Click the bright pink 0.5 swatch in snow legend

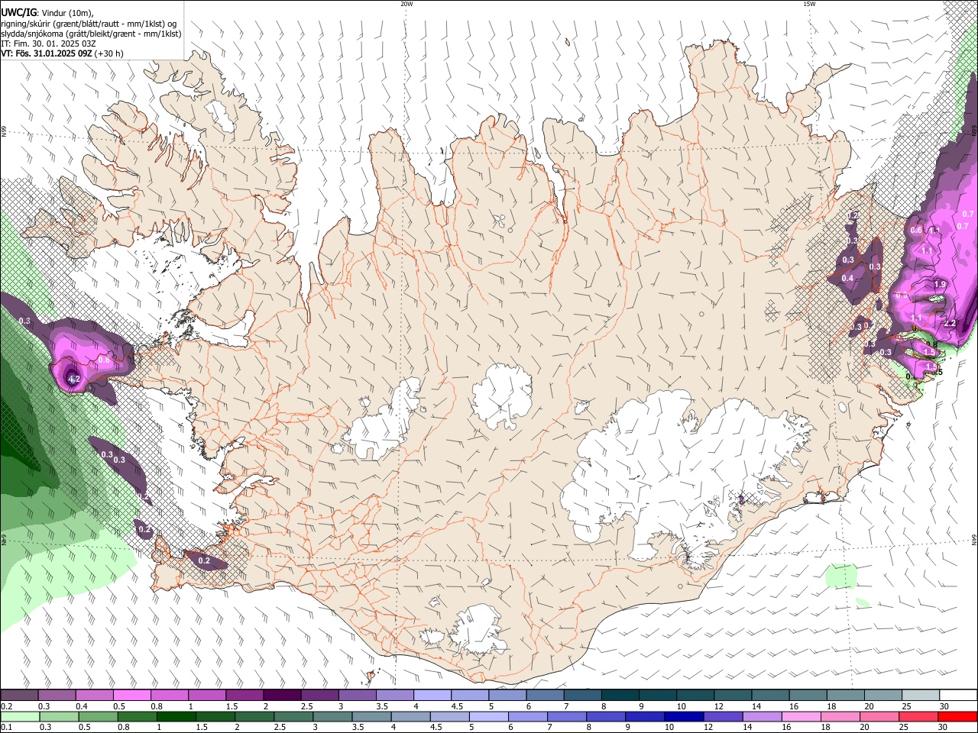tap(131, 696)
